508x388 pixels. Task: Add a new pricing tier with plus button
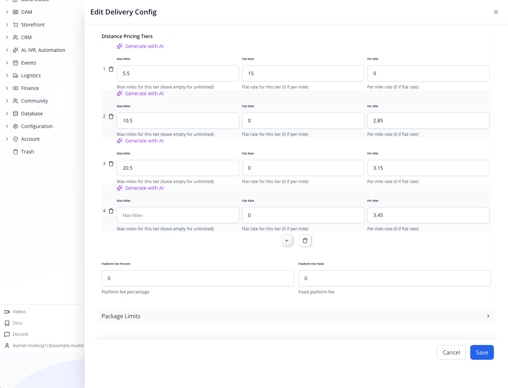coord(286,241)
